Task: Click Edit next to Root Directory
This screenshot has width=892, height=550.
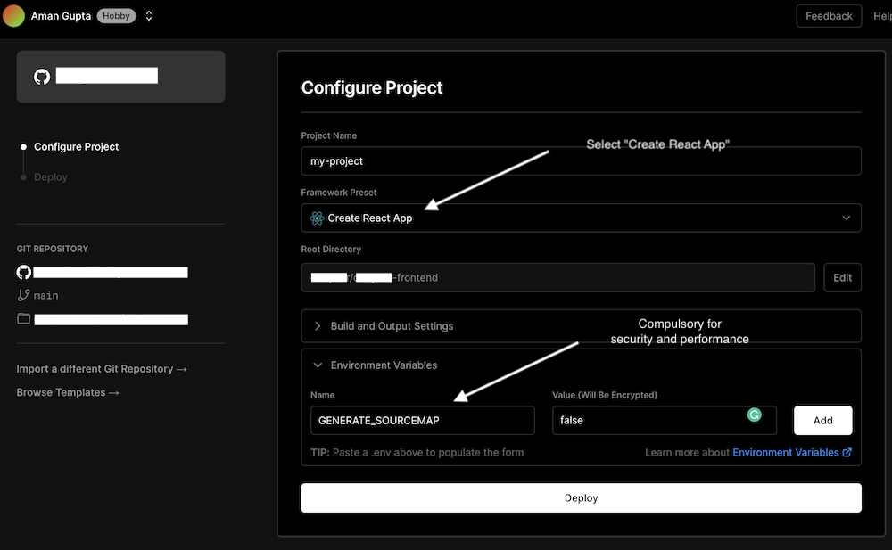Action: 842,278
